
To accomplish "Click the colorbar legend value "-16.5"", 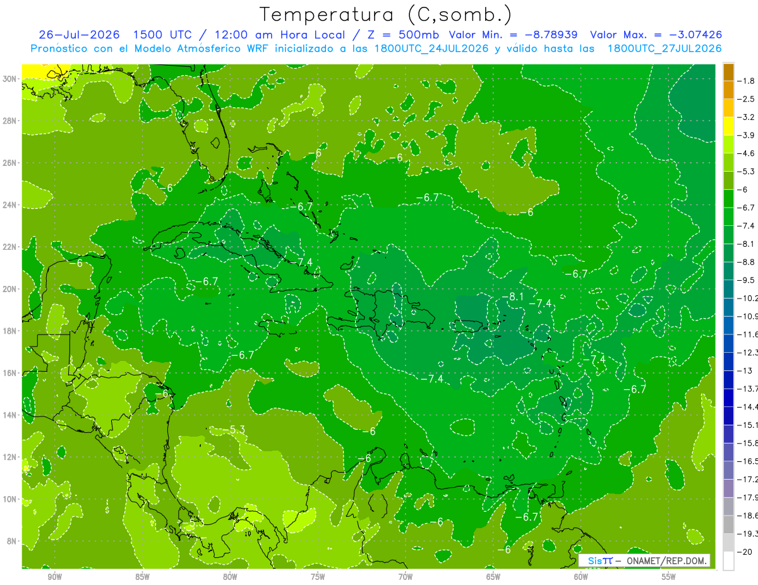I will (748, 461).
